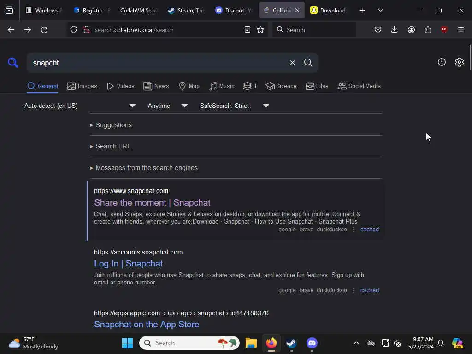Viewport: 472px width, 354px height.
Task: Switch to the Register tab
Action: (x=92, y=11)
